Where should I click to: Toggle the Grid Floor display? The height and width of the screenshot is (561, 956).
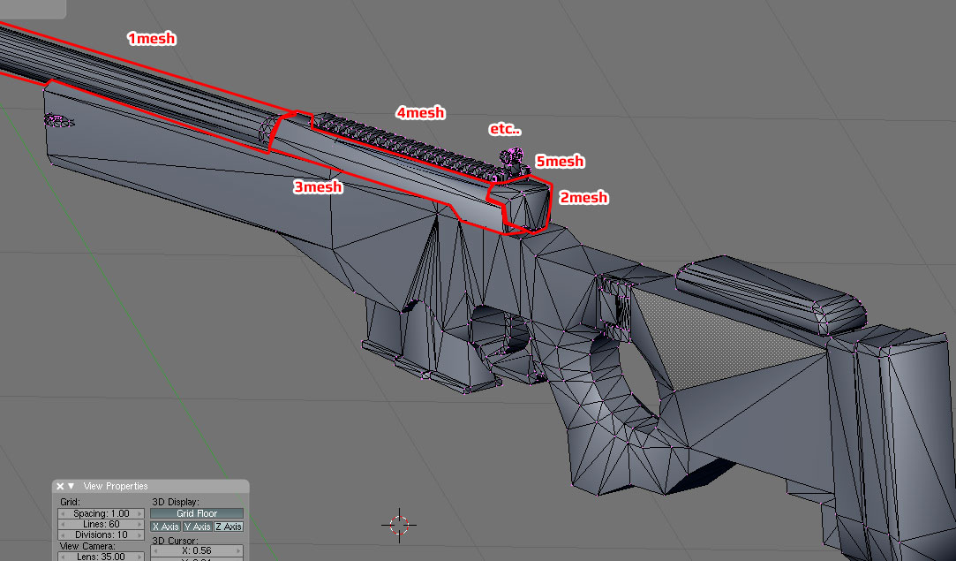coord(196,513)
